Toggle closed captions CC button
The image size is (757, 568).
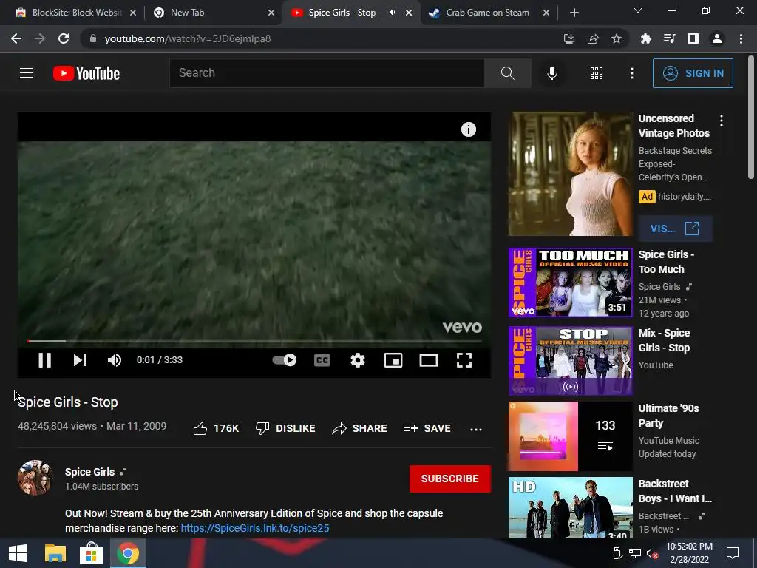(x=322, y=360)
